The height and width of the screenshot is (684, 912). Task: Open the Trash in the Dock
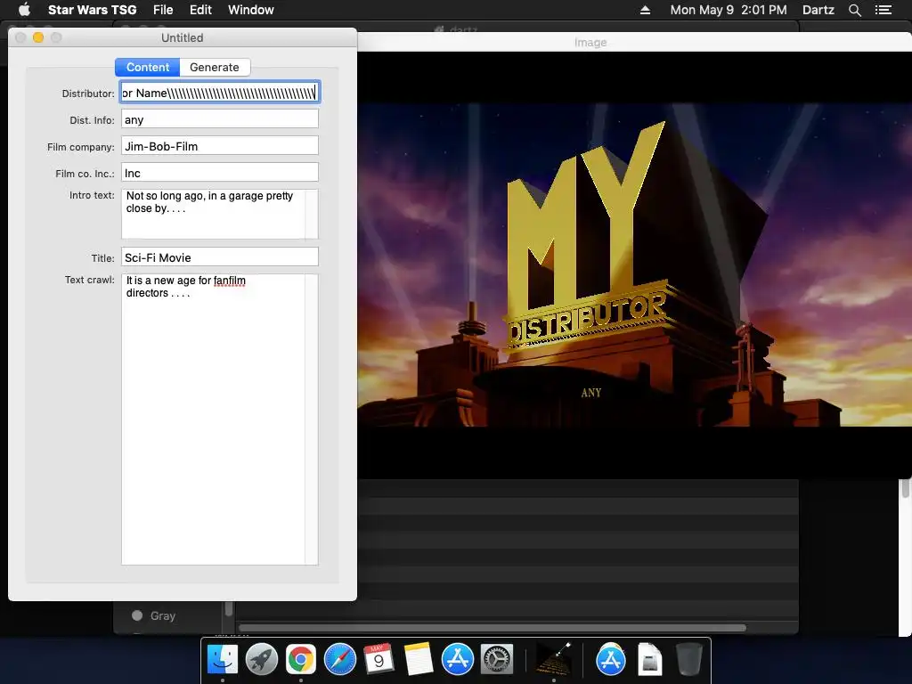[x=689, y=660]
